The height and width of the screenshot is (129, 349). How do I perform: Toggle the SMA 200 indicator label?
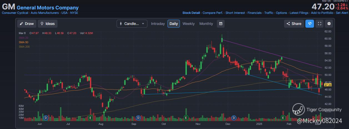click(24, 47)
